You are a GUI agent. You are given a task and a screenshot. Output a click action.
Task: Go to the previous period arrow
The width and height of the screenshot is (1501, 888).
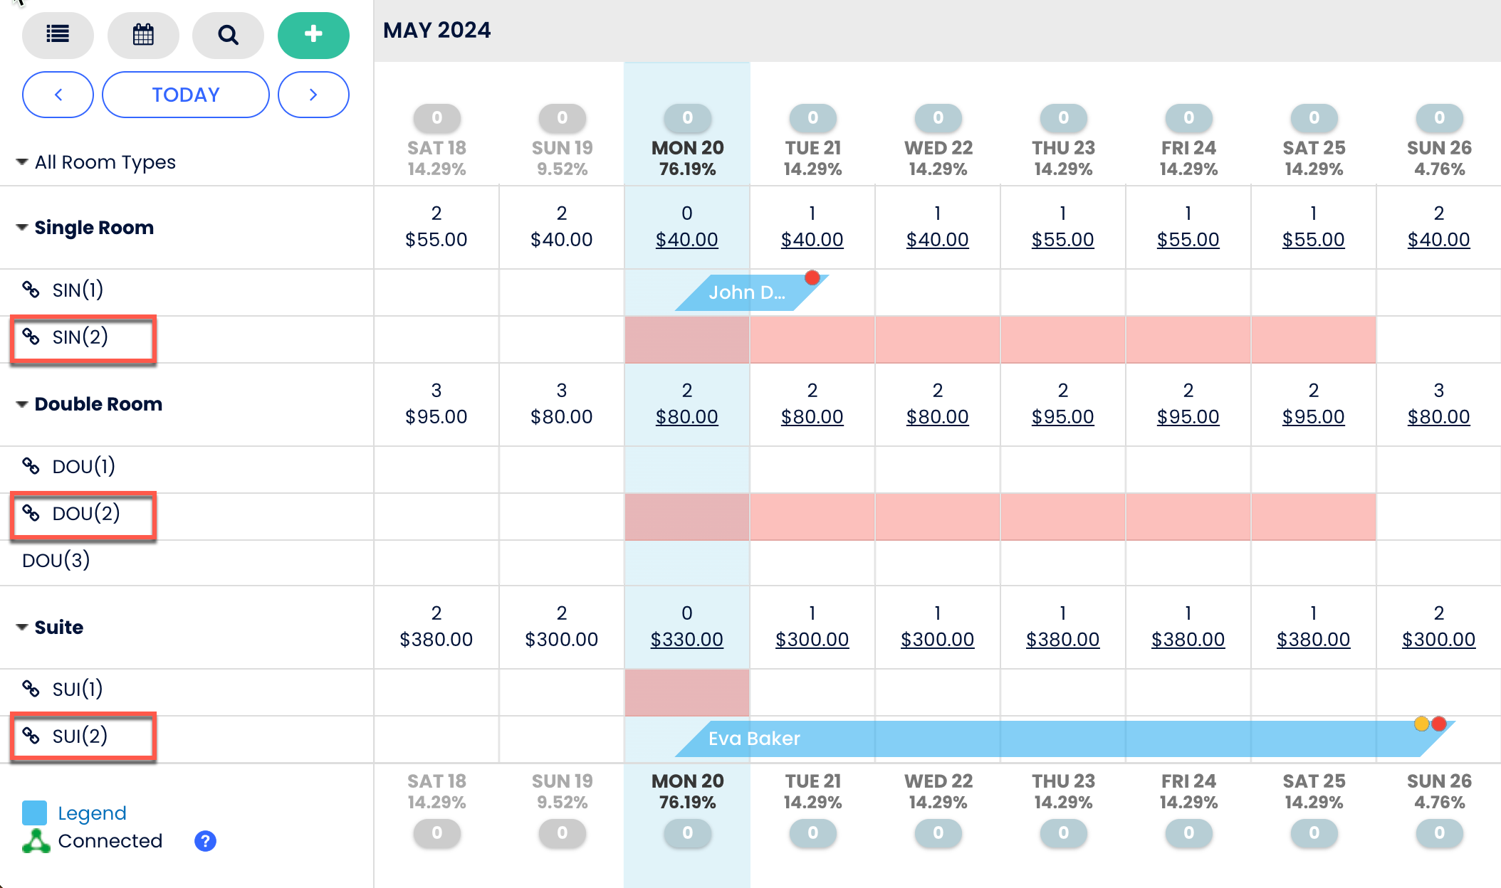[x=58, y=94]
